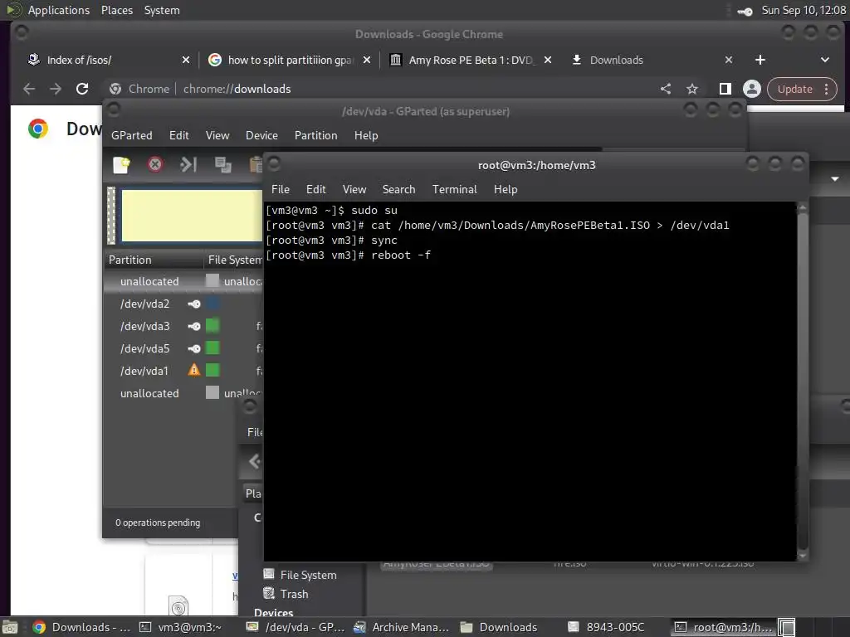This screenshot has height=637, width=850.
Task: Close the Amy Rose PE Beta tab
Action: 548,60
